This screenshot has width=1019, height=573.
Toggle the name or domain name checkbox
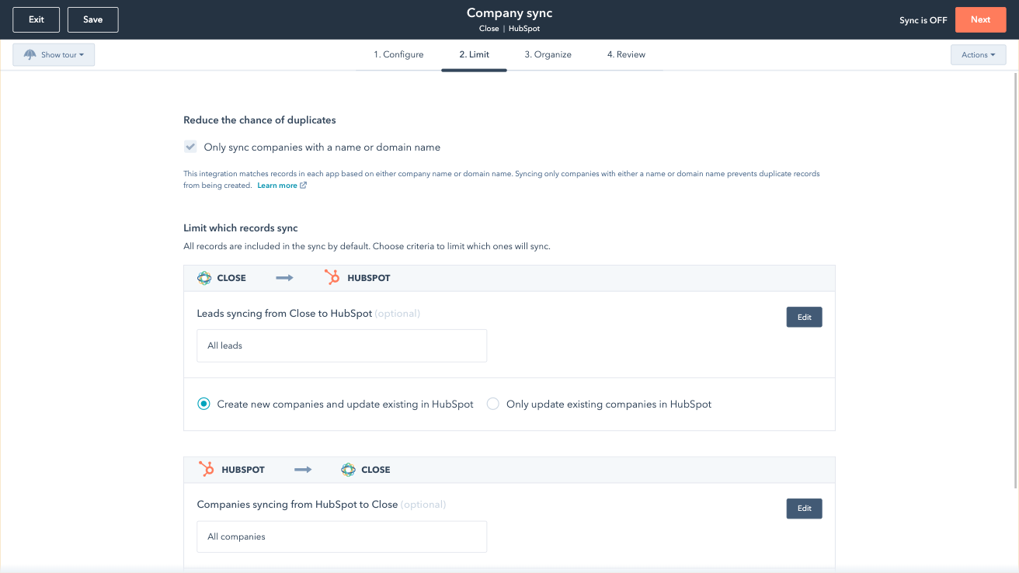point(190,147)
